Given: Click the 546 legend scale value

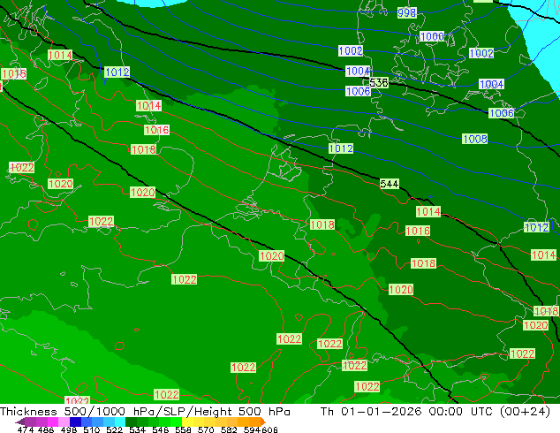Looking at the screenshot, I should tap(161, 429).
